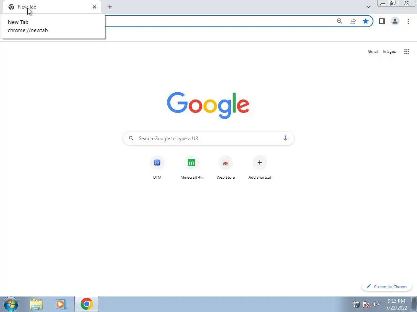
Task: Open the Gmail link
Action: (x=373, y=52)
